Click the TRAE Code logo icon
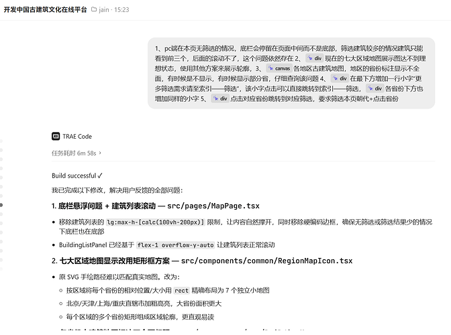451x335 pixels. coord(56,137)
